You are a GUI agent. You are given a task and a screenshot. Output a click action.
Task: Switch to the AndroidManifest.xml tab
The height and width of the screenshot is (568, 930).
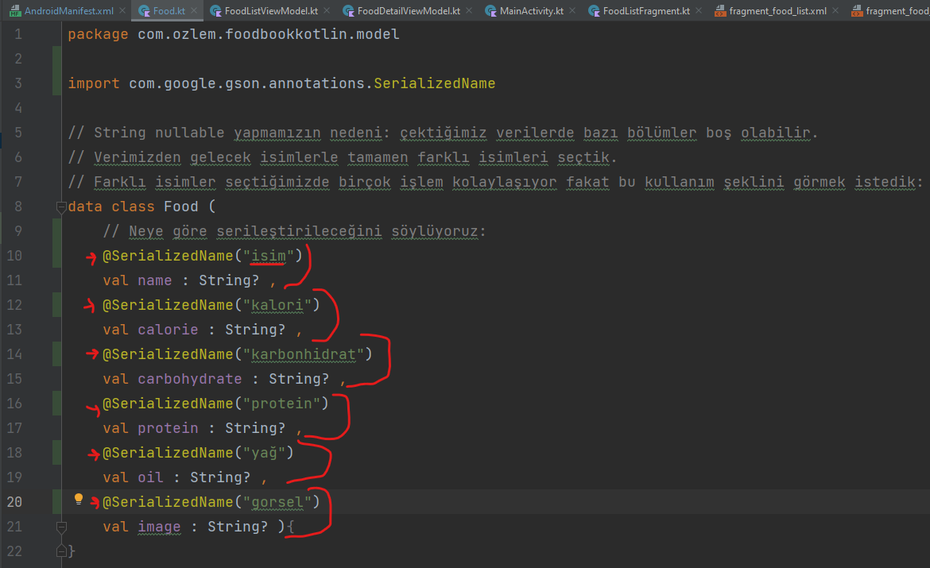[68, 11]
